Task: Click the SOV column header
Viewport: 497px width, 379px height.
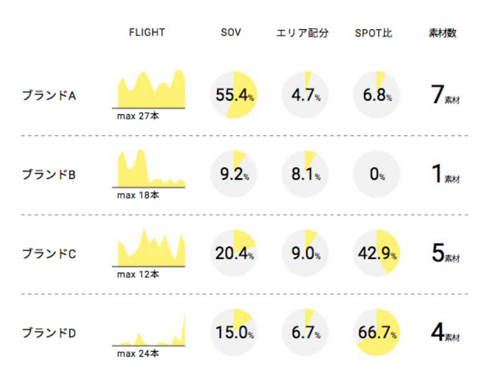Action: (231, 33)
